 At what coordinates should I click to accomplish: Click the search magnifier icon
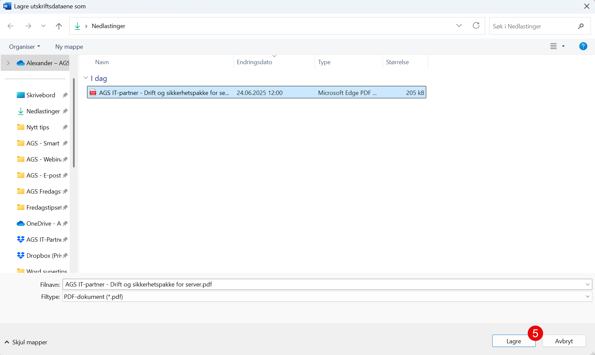point(581,26)
